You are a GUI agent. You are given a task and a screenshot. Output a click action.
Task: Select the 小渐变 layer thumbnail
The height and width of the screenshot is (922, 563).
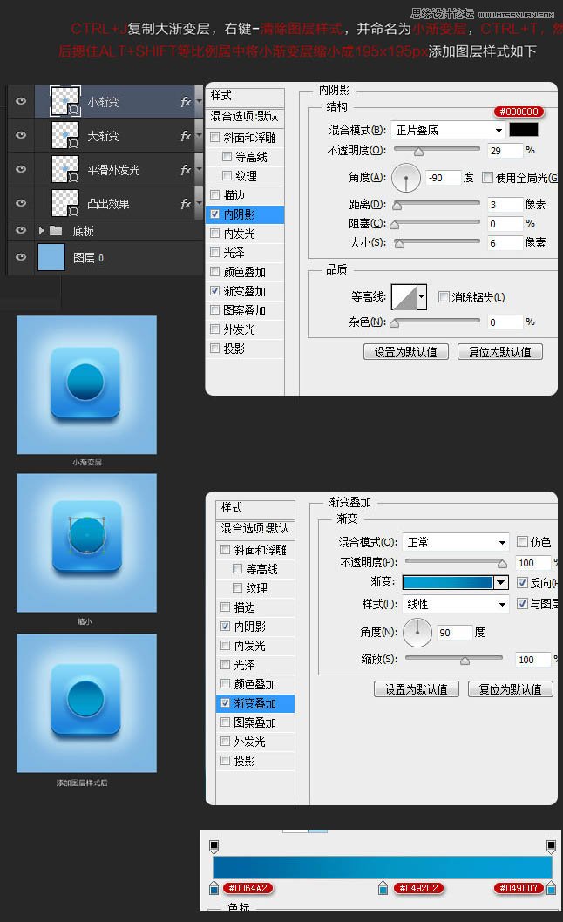pos(65,101)
